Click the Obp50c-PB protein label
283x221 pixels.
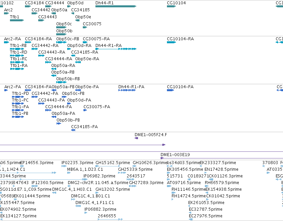[73, 94]
